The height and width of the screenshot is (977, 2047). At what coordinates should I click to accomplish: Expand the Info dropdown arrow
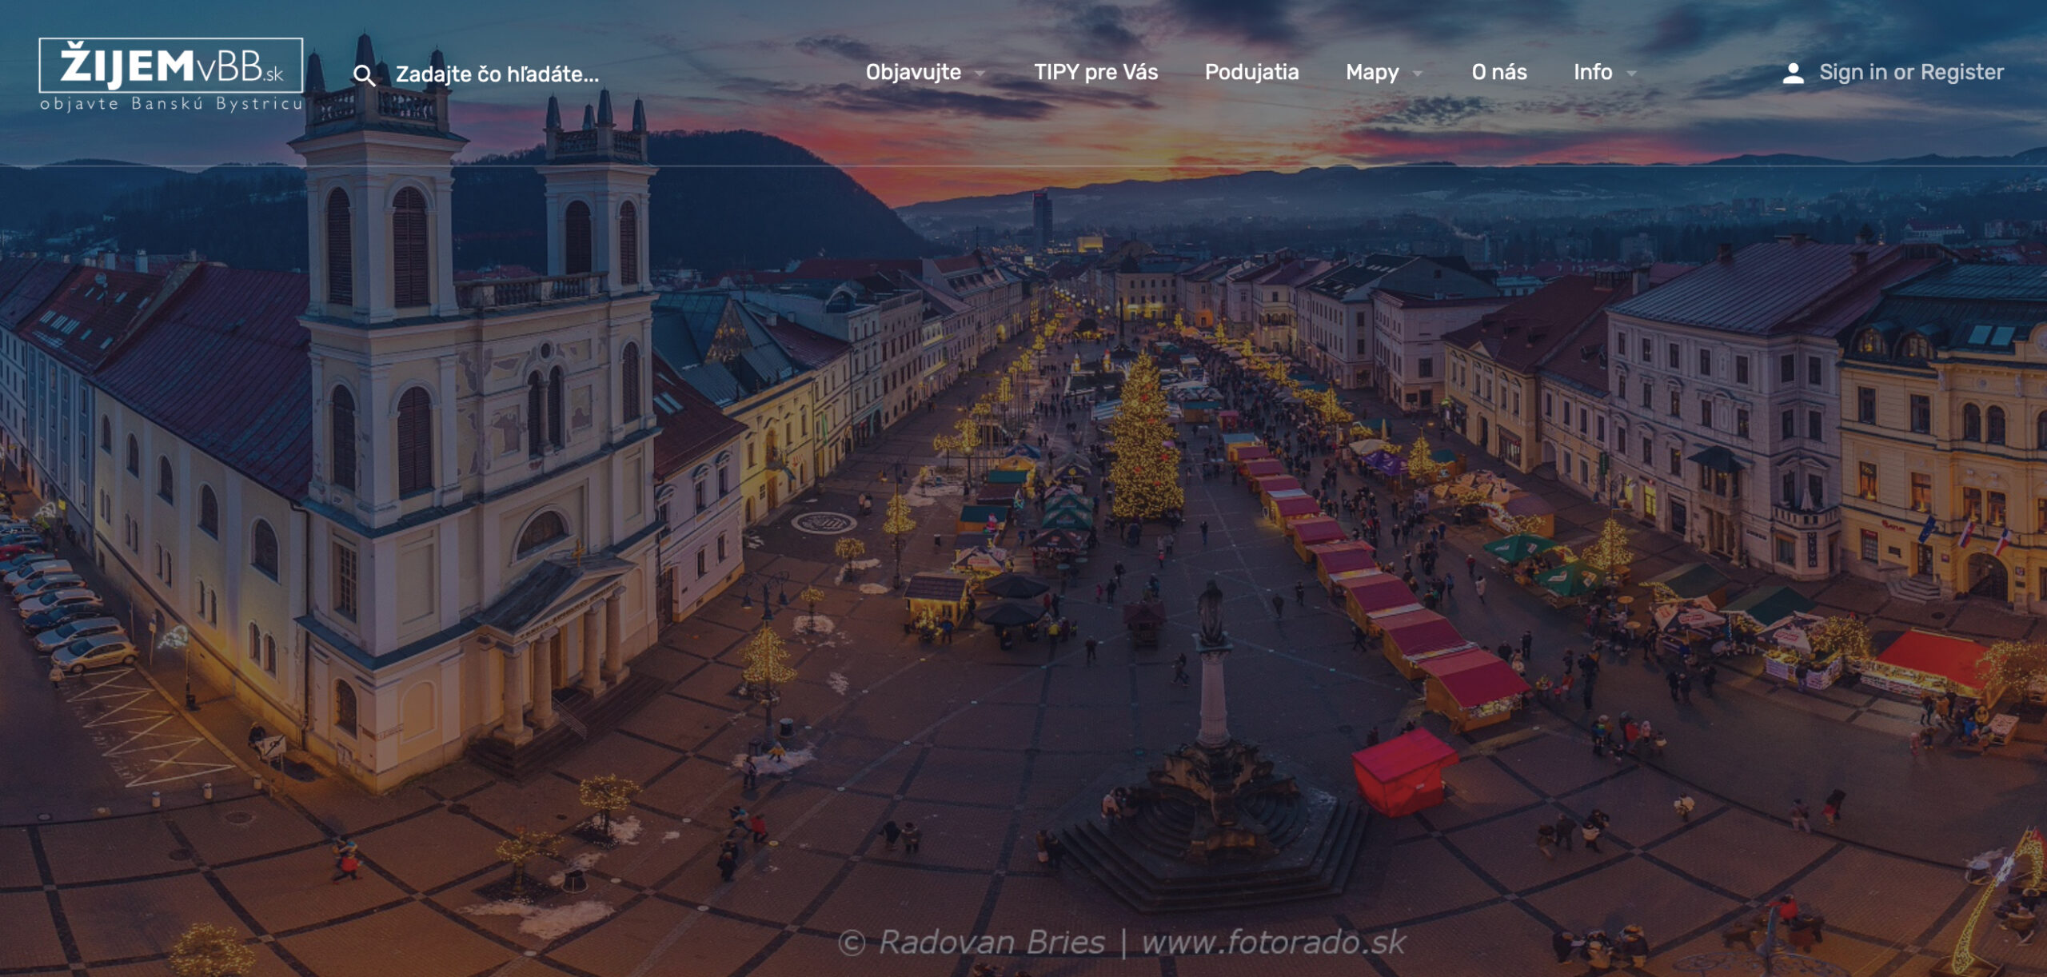pyautogui.click(x=1632, y=74)
